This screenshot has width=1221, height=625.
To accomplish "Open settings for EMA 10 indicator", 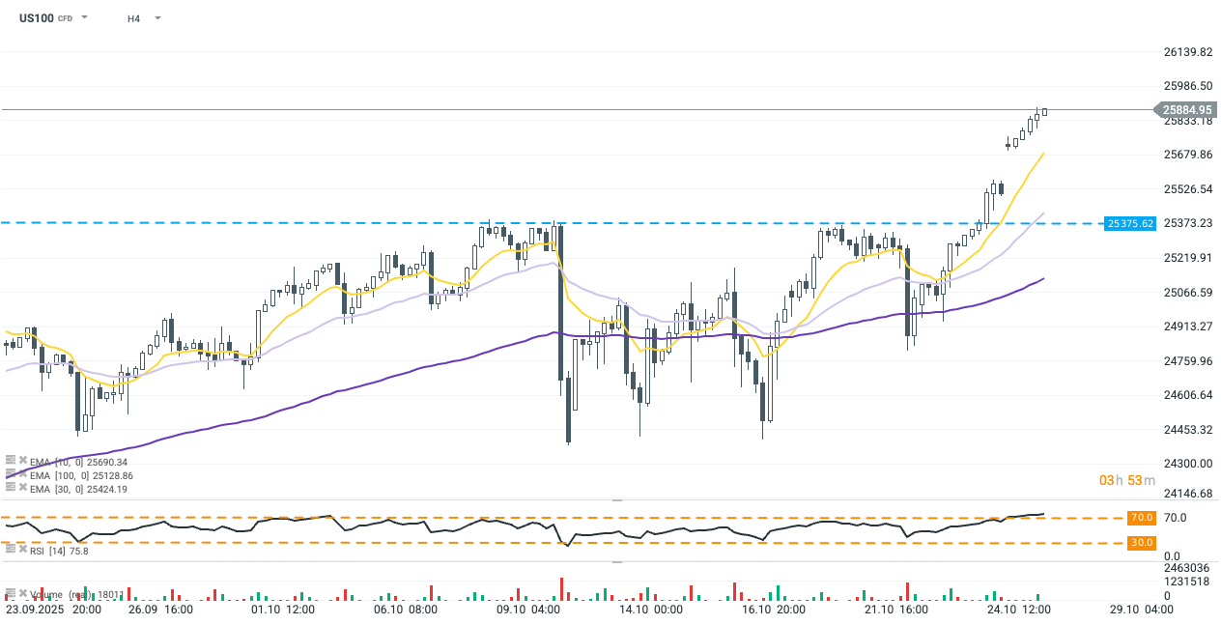I will point(10,462).
